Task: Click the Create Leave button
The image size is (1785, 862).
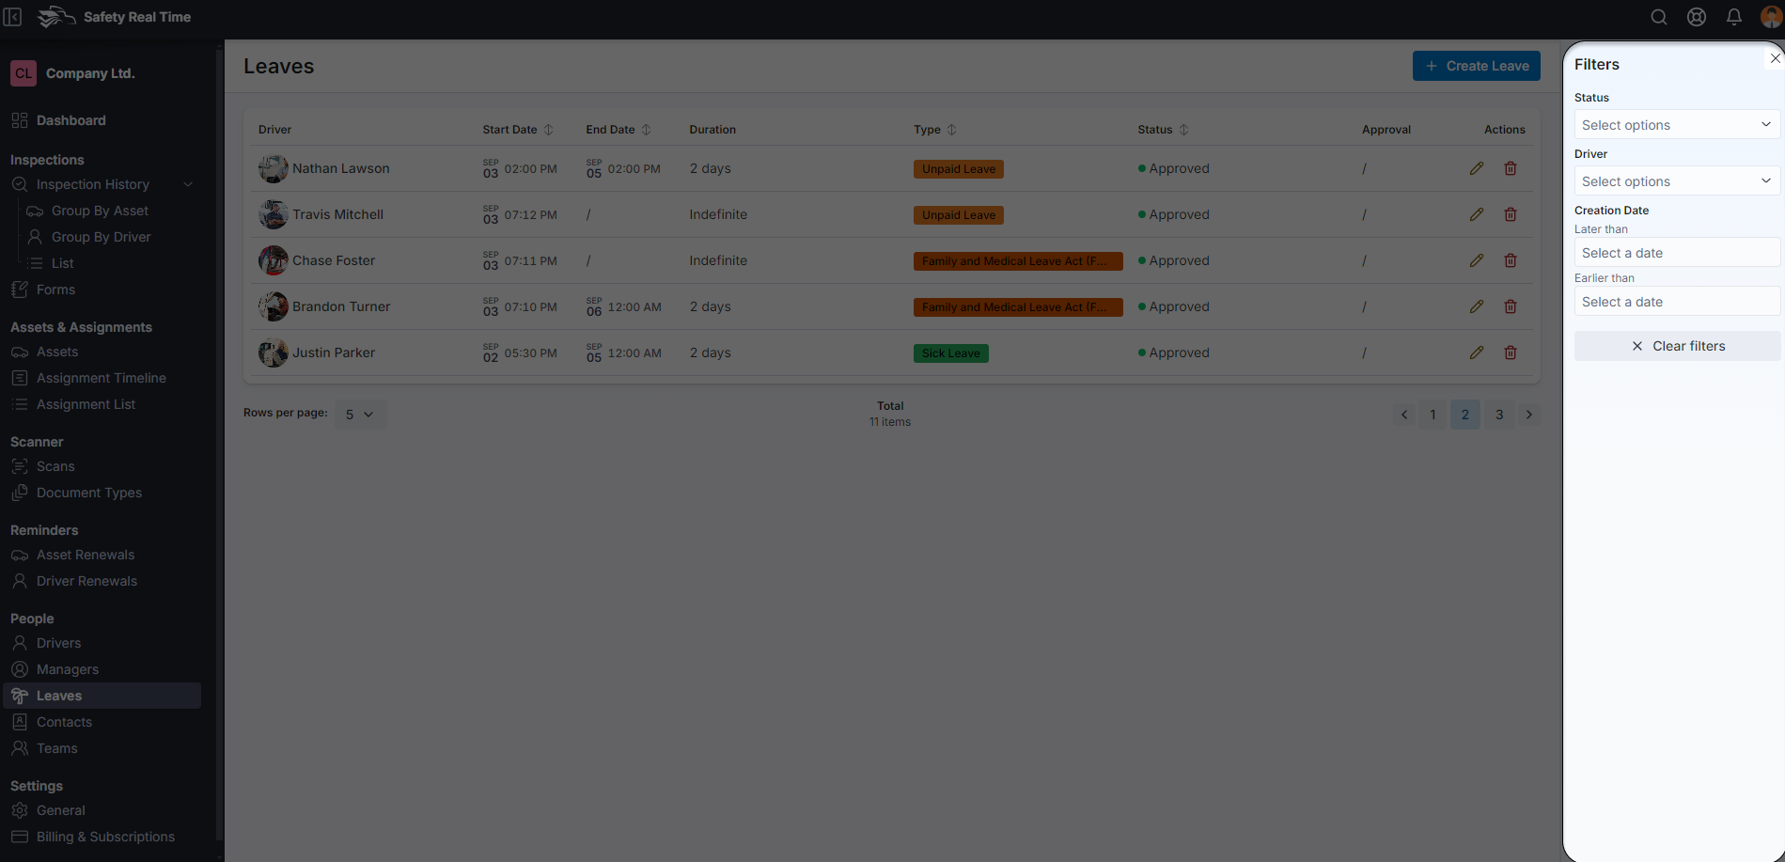Action: pos(1476,66)
